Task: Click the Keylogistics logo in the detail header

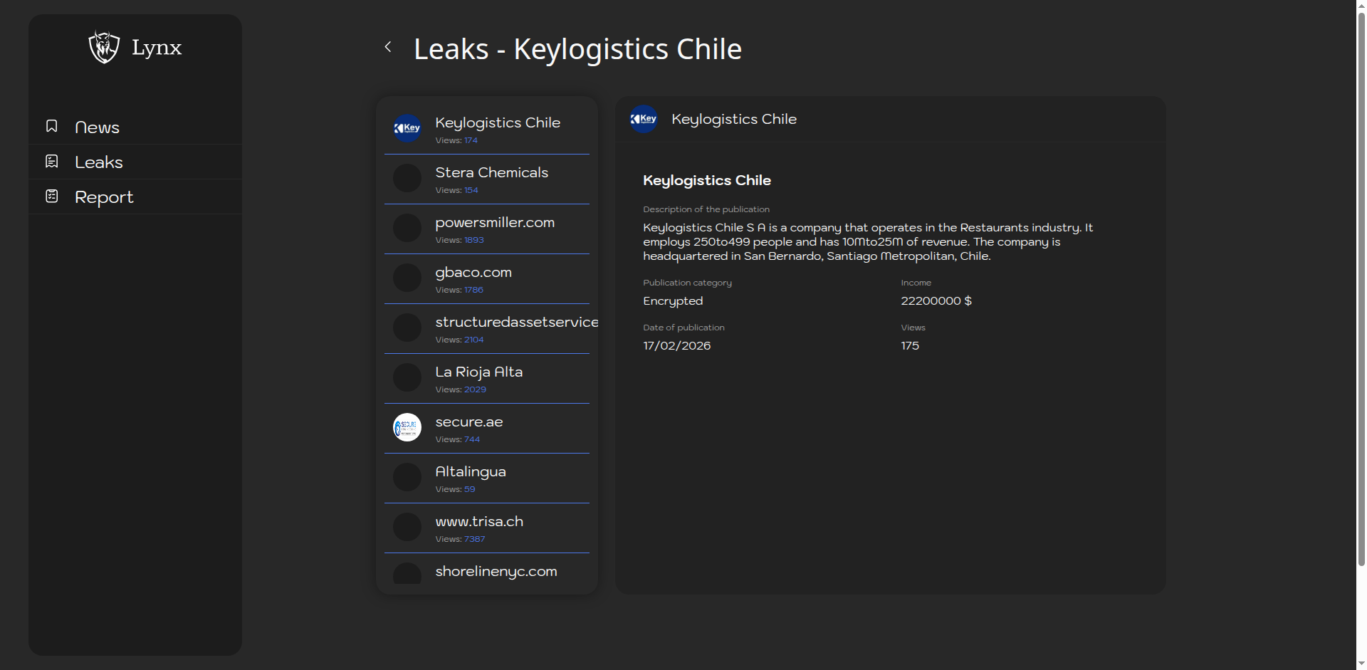Action: [x=644, y=119]
